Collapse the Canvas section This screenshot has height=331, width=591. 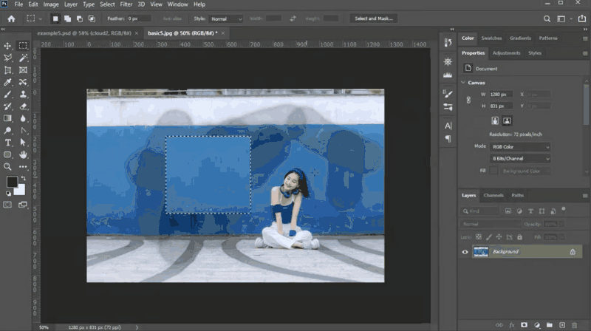click(464, 82)
